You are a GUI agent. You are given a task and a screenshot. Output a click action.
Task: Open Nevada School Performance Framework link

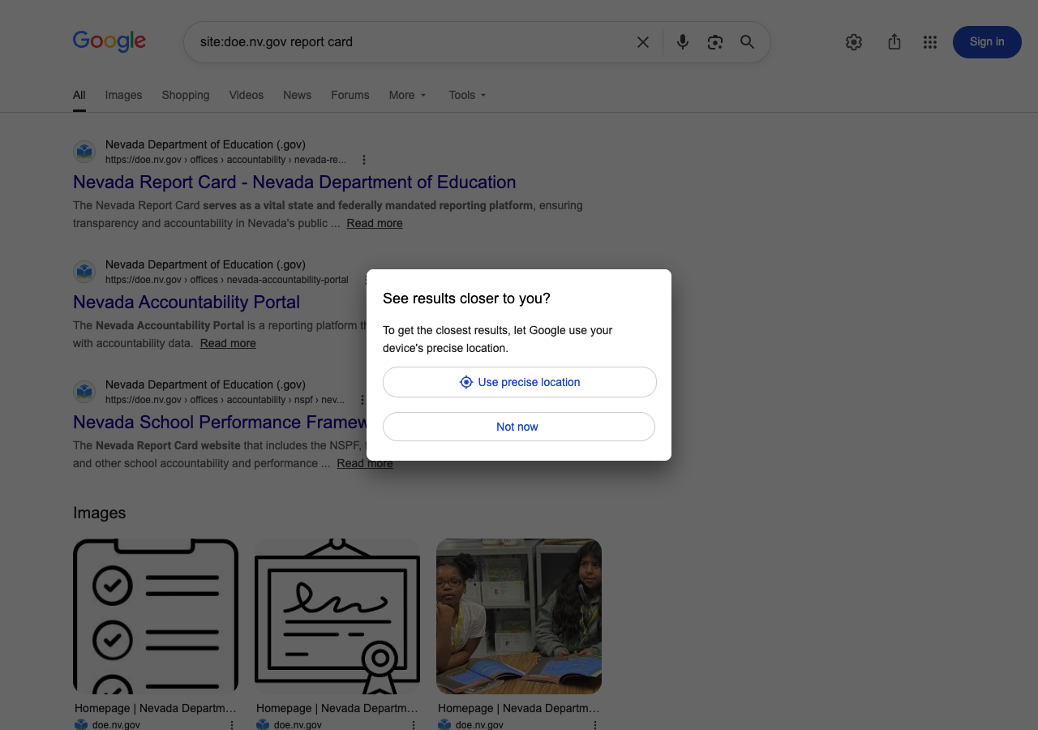[x=220, y=422]
